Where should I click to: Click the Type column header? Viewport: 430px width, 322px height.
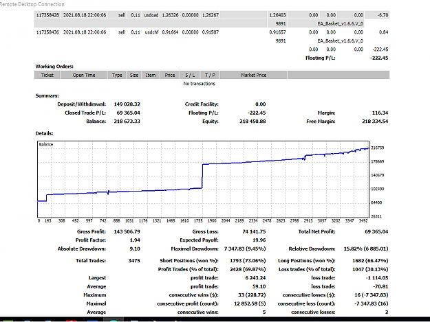(x=117, y=75)
